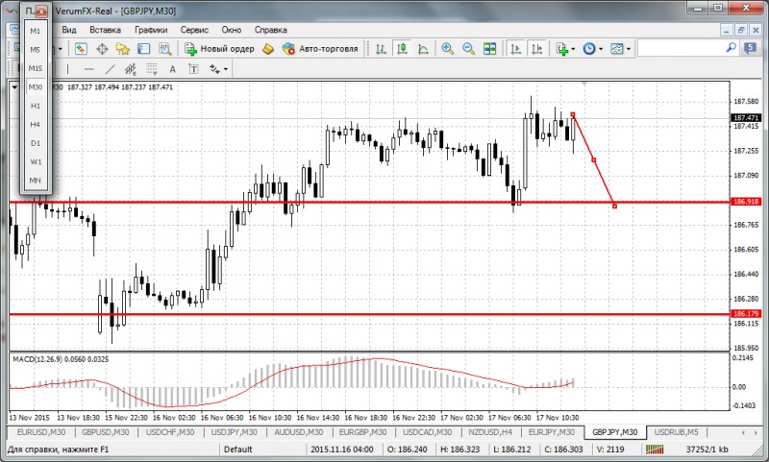
Task: Switch chart to candlesticks icon
Action: pyautogui.click(x=402, y=49)
